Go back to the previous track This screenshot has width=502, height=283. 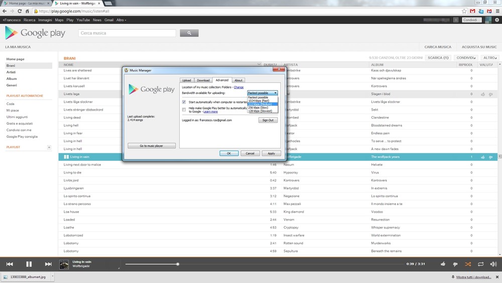pyautogui.click(x=10, y=264)
